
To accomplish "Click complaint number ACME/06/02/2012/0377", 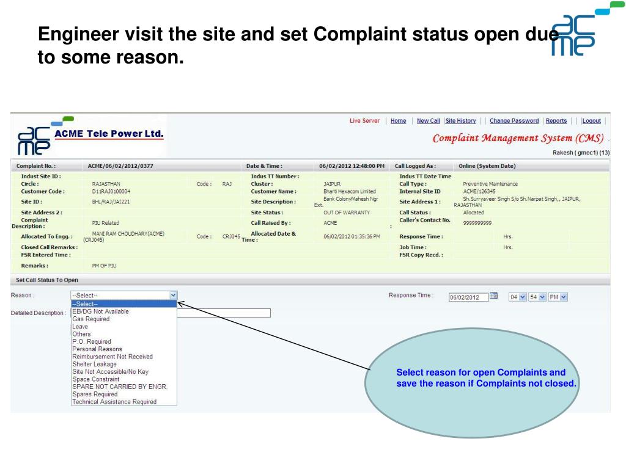I will [120, 166].
